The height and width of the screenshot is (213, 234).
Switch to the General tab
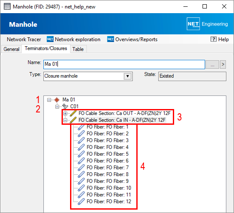tap(11, 49)
